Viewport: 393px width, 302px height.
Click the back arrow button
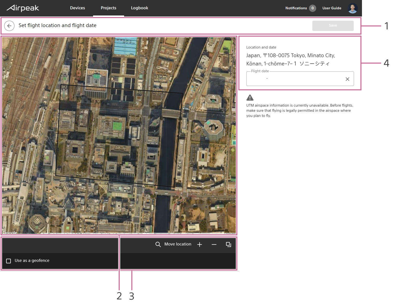(9, 26)
